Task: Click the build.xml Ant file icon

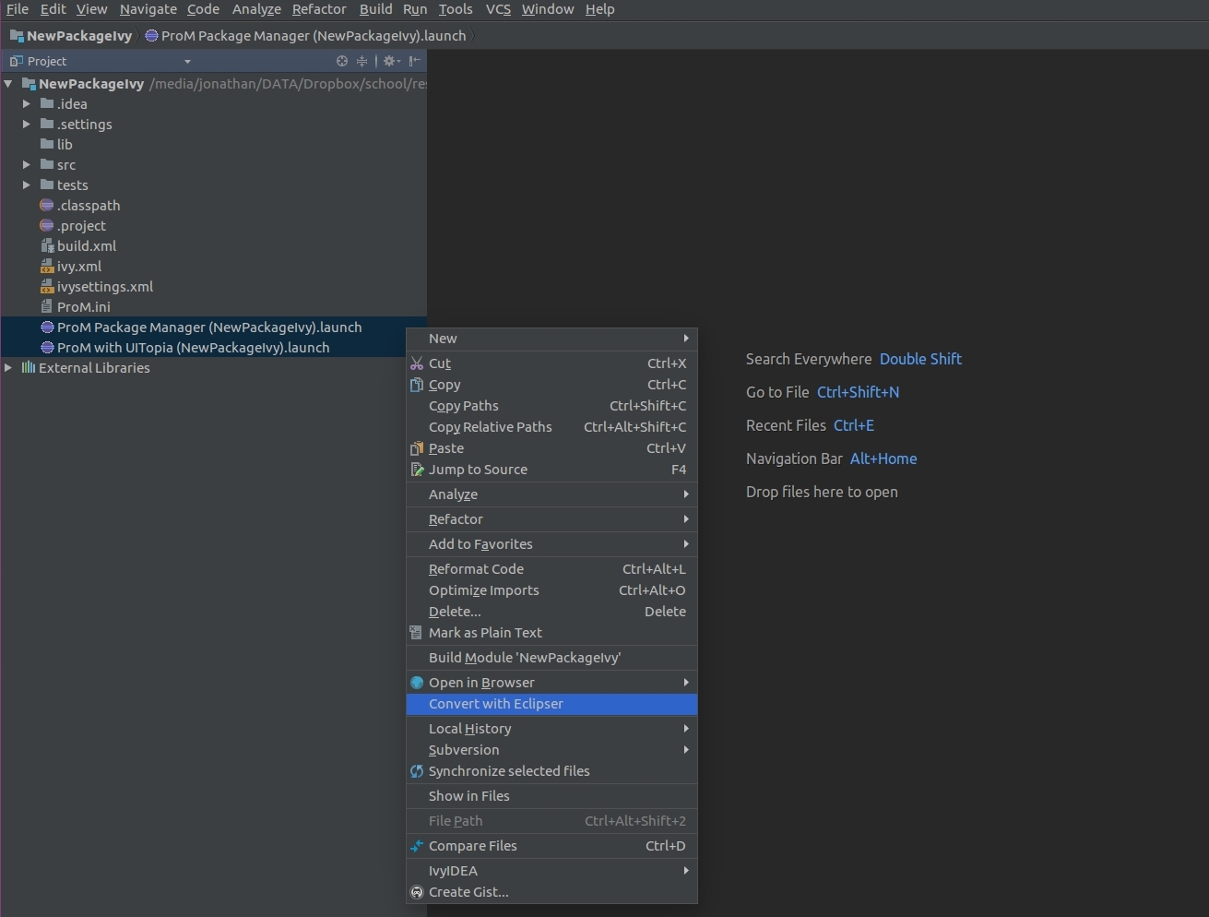Action: click(x=47, y=245)
